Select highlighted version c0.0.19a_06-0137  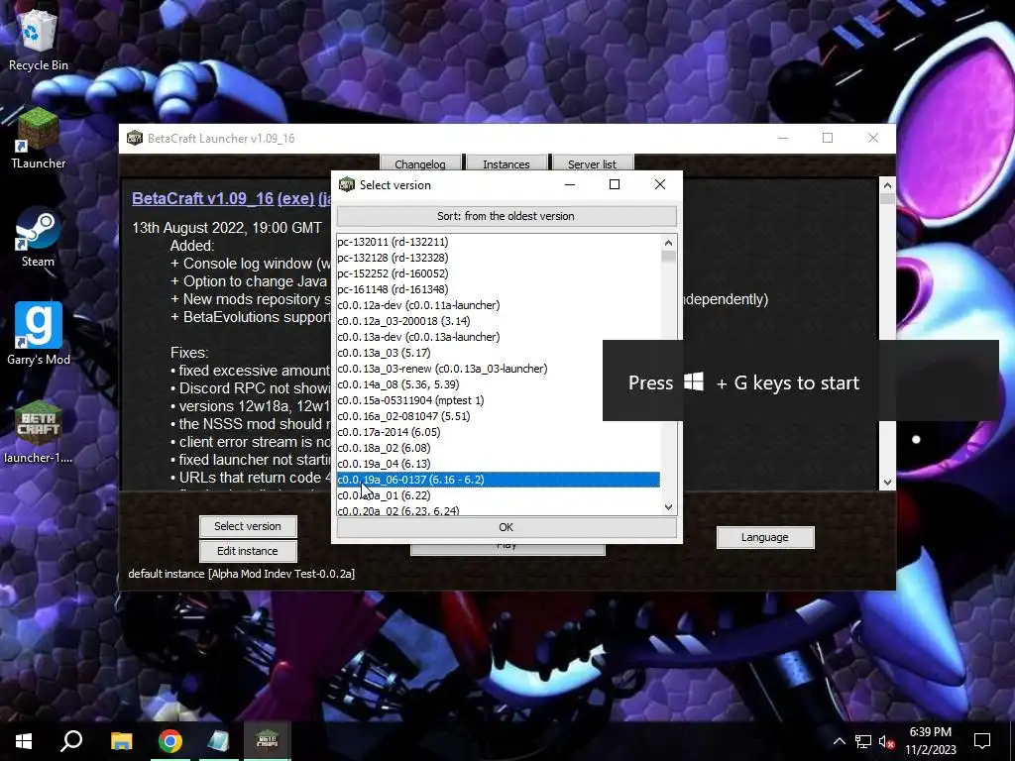(x=498, y=480)
